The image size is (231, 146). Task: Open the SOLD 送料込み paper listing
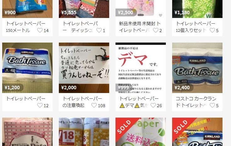141,132
